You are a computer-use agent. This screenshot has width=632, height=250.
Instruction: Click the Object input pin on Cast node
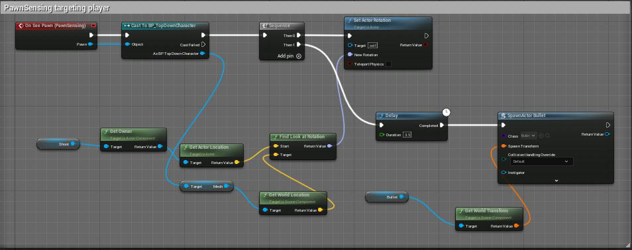coord(127,44)
